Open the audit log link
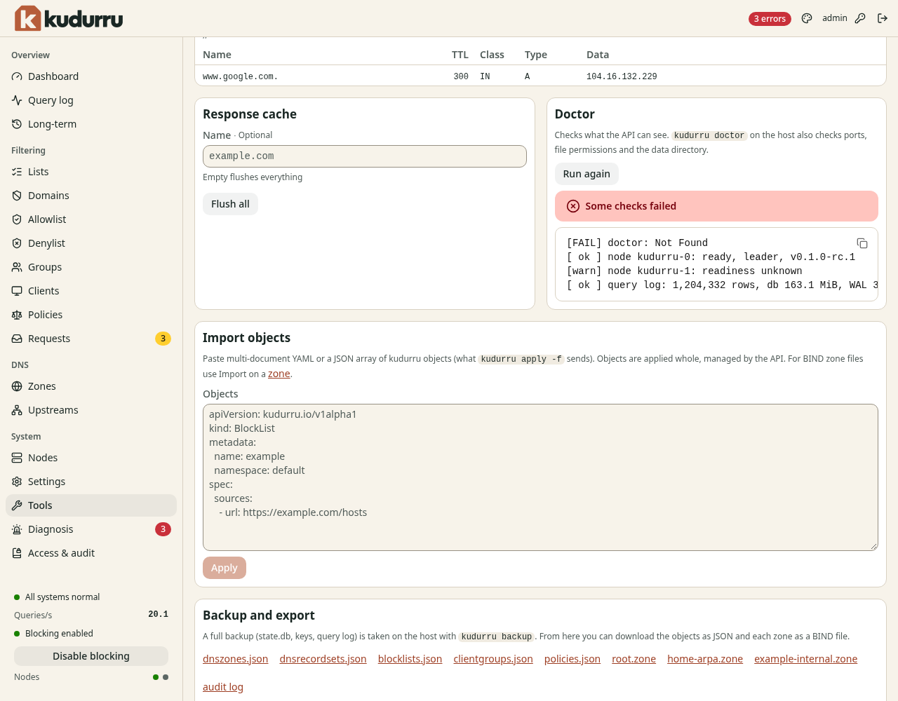898x701 pixels. [x=223, y=687]
